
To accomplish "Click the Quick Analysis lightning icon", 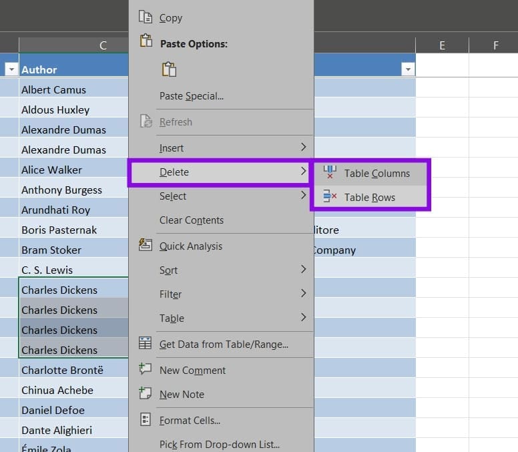I will pos(146,245).
